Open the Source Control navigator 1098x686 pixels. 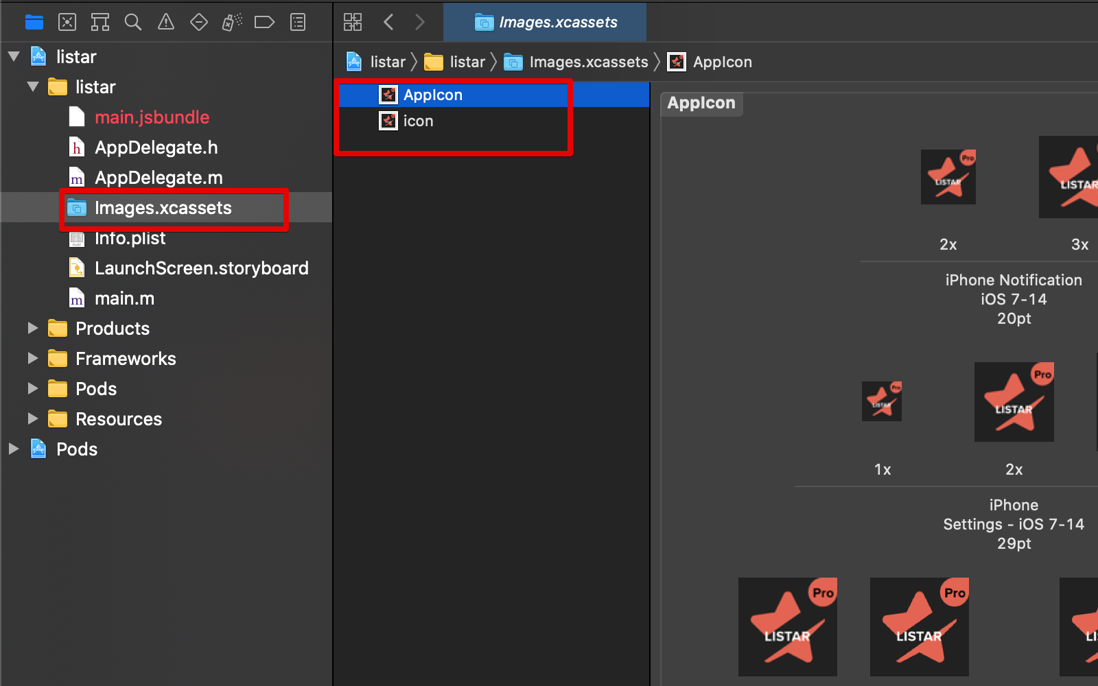point(67,23)
